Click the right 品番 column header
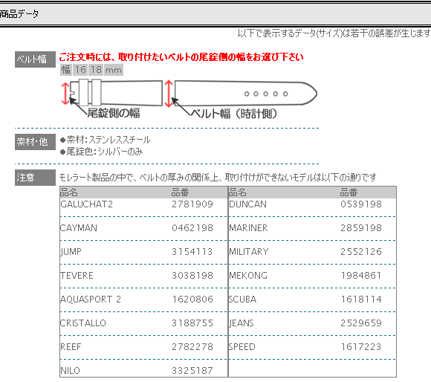431x382 pixels. pos(349,192)
